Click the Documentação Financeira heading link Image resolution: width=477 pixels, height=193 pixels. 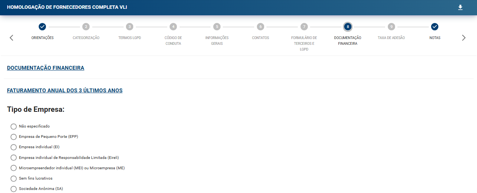[x=46, y=68]
